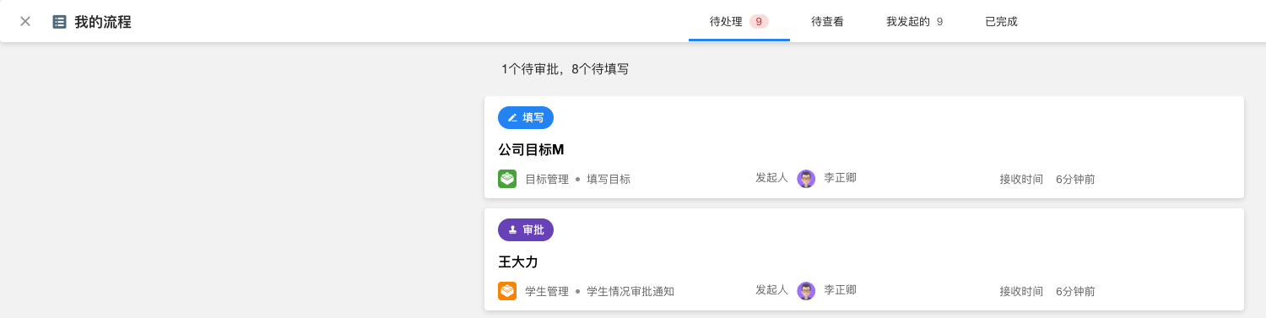Switch to the 待处理 tab
The height and width of the screenshot is (318, 1266).
(738, 22)
